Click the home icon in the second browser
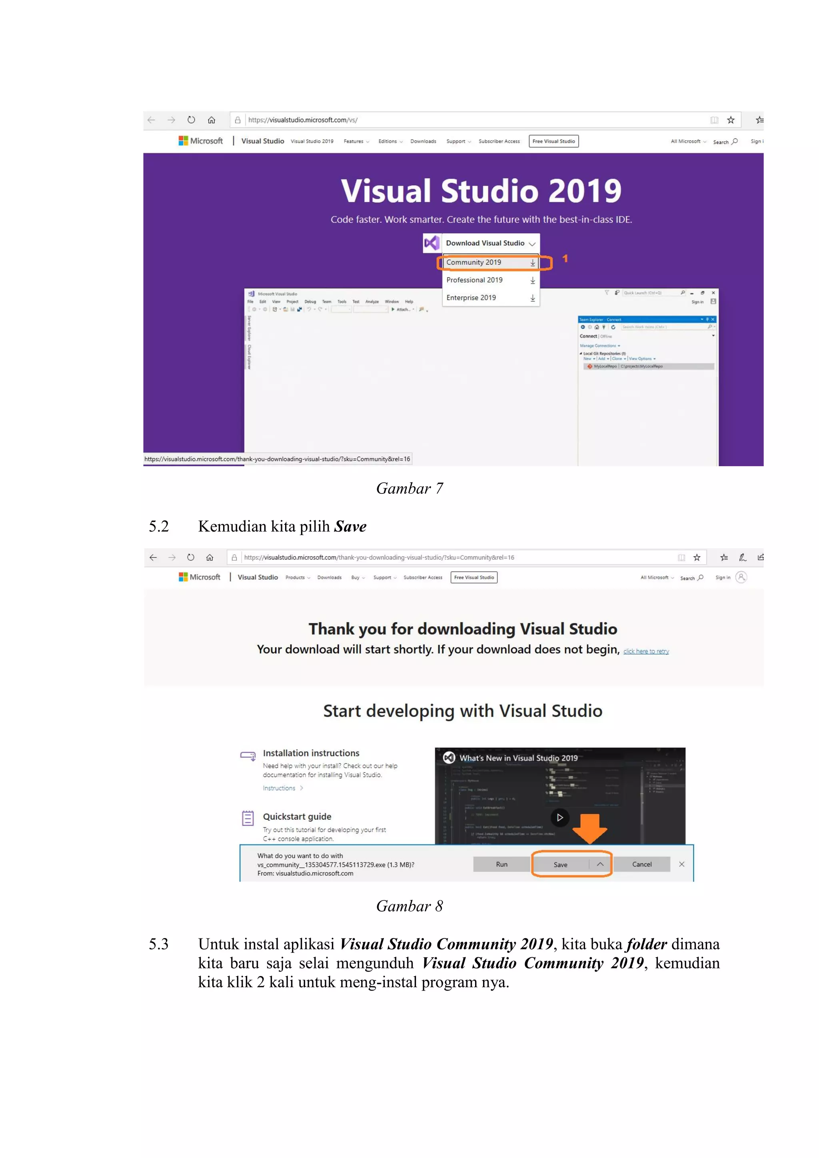Screen dimensions: 819x1158 pyautogui.click(x=210, y=557)
